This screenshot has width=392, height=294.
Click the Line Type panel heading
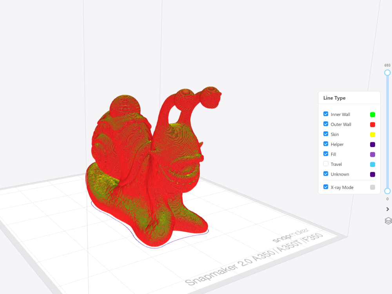point(334,98)
